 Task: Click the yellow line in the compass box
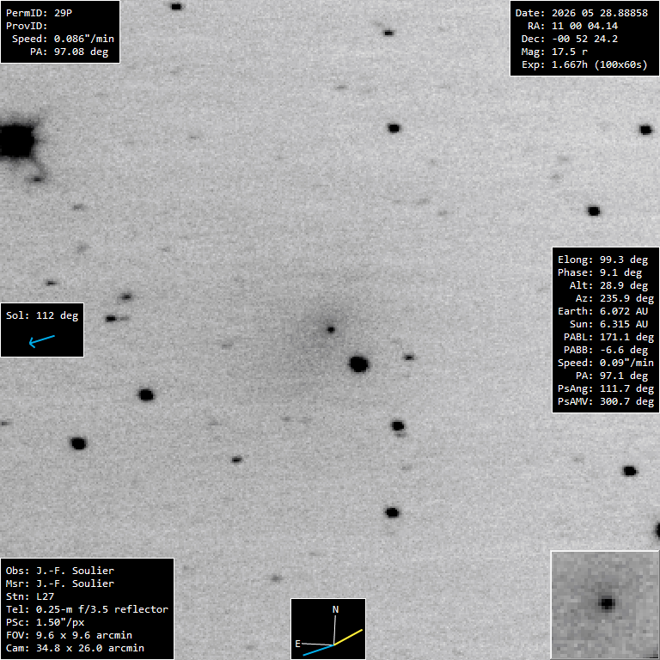[x=348, y=637]
